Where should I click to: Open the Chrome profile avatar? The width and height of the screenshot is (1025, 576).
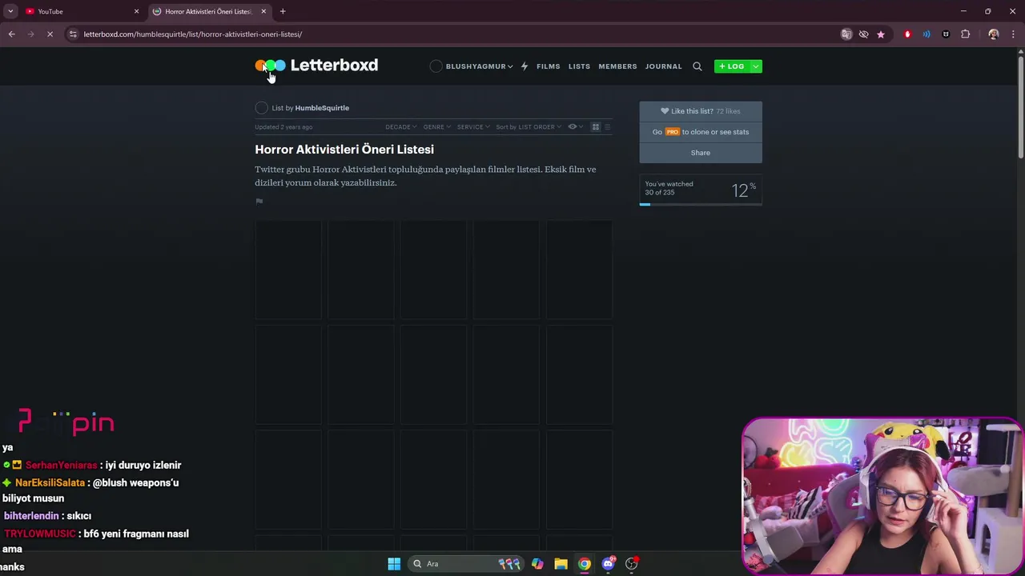click(x=994, y=34)
